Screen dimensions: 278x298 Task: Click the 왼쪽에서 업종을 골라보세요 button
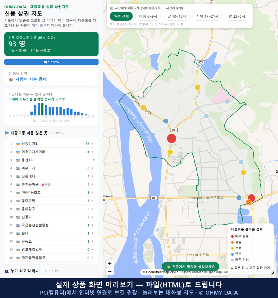[x=191, y=267]
